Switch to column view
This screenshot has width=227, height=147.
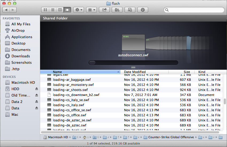pos(60,10)
